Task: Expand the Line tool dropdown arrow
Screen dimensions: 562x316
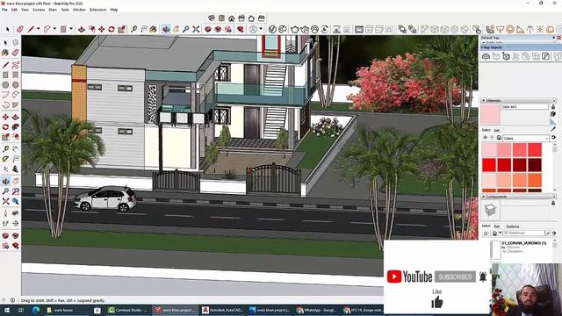Action: (38, 29)
